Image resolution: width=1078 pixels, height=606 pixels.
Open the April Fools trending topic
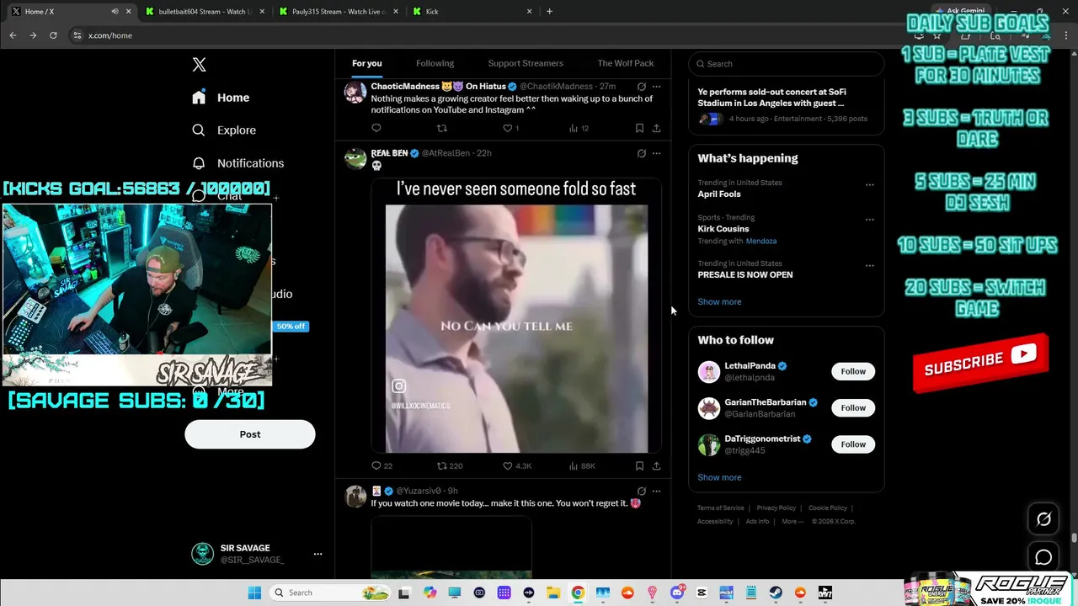pos(719,194)
